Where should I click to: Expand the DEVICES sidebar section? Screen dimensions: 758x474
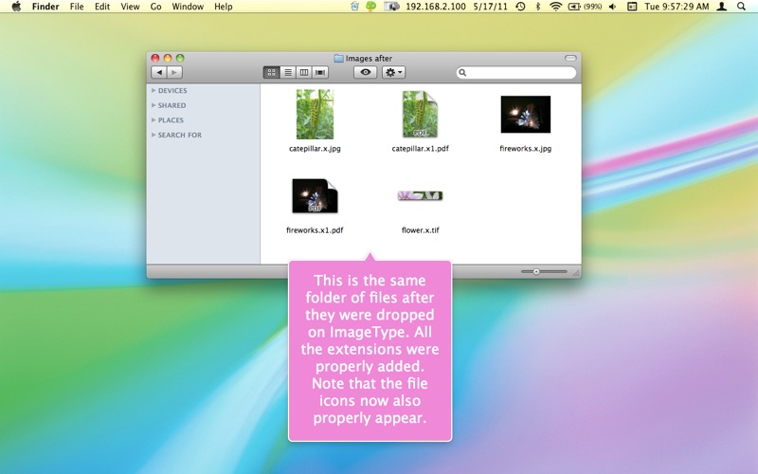tap(153, 90)
